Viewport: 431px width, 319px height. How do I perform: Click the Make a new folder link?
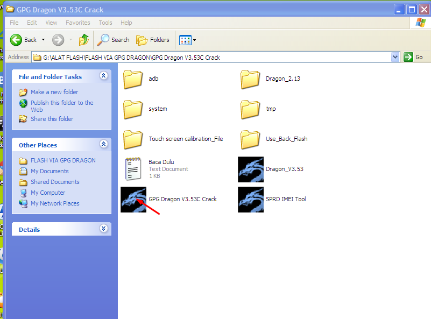(x=54, y=92)
